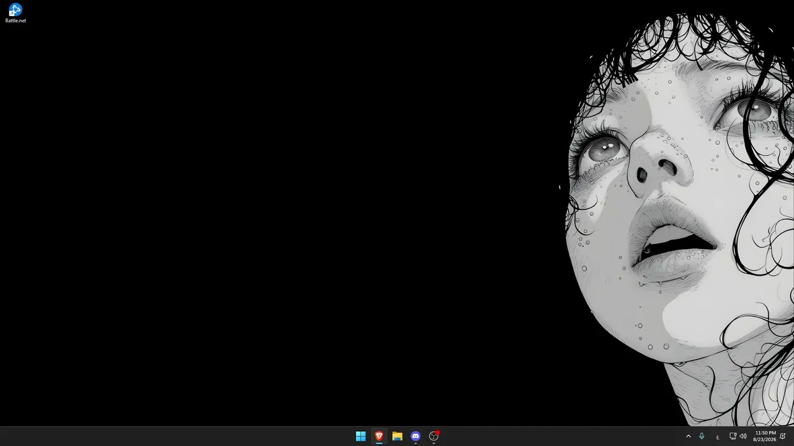
Task: Open the clock showing 11:50 PM
Action: click(765, 436)
